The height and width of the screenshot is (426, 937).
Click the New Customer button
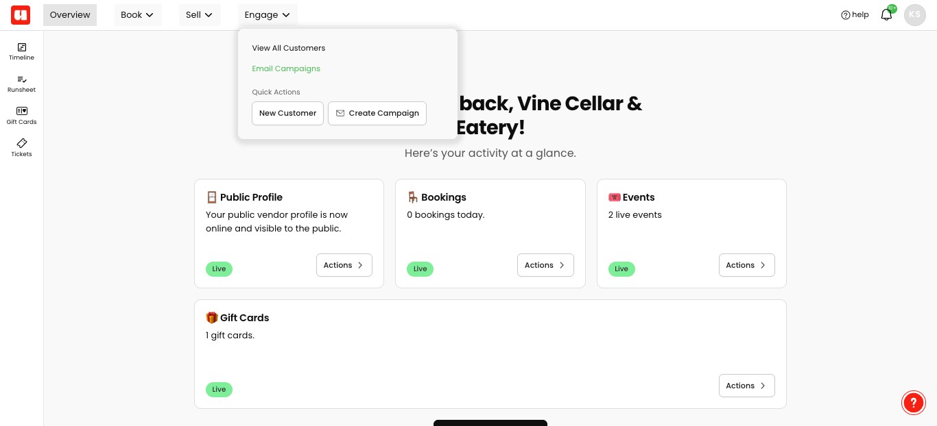click(x=287, y=114)
